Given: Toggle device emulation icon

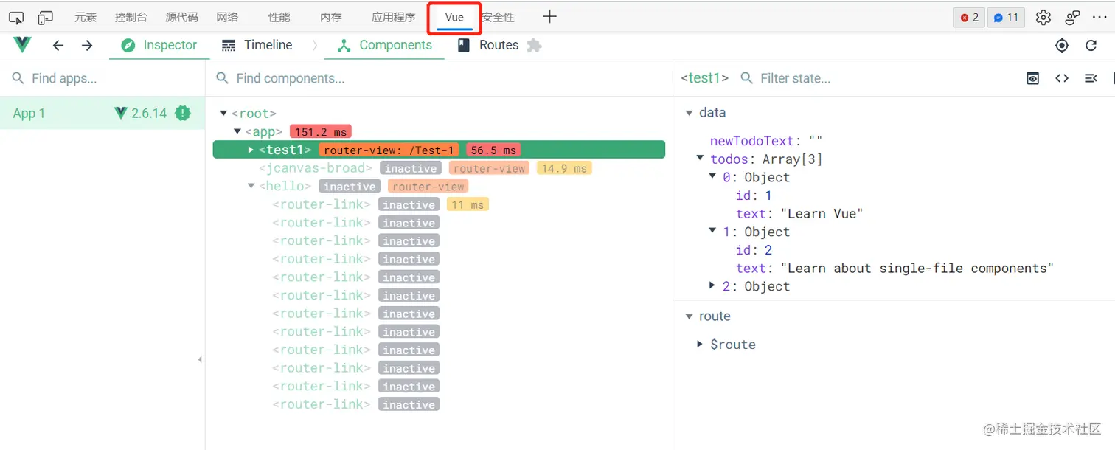Looking at the screenshot, I should click(x=46, y=18).
